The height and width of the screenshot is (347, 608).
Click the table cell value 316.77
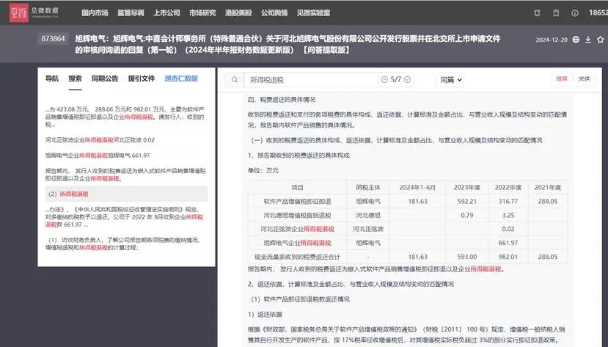(x=508, y=201)
